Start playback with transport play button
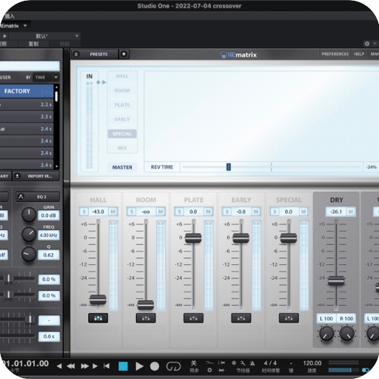This screenshot has height=379, width=379. pos(139,366)
